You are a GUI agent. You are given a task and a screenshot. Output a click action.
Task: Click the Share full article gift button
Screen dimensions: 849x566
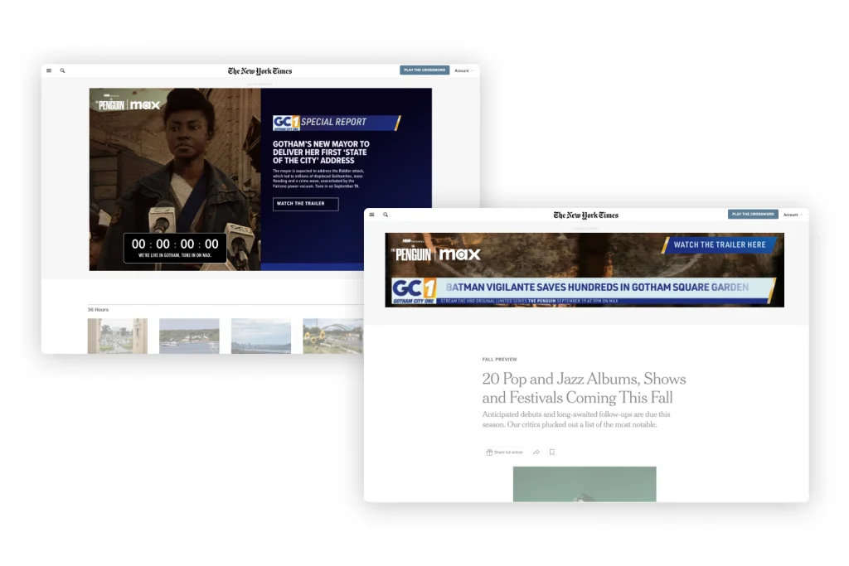coord(505,452)
